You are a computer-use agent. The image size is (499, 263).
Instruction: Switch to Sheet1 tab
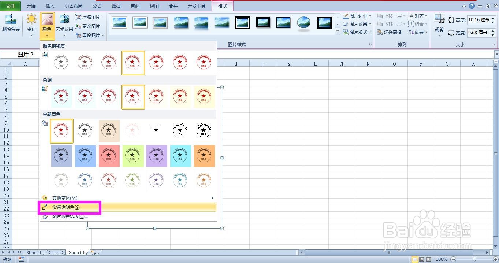coord(34,253)
